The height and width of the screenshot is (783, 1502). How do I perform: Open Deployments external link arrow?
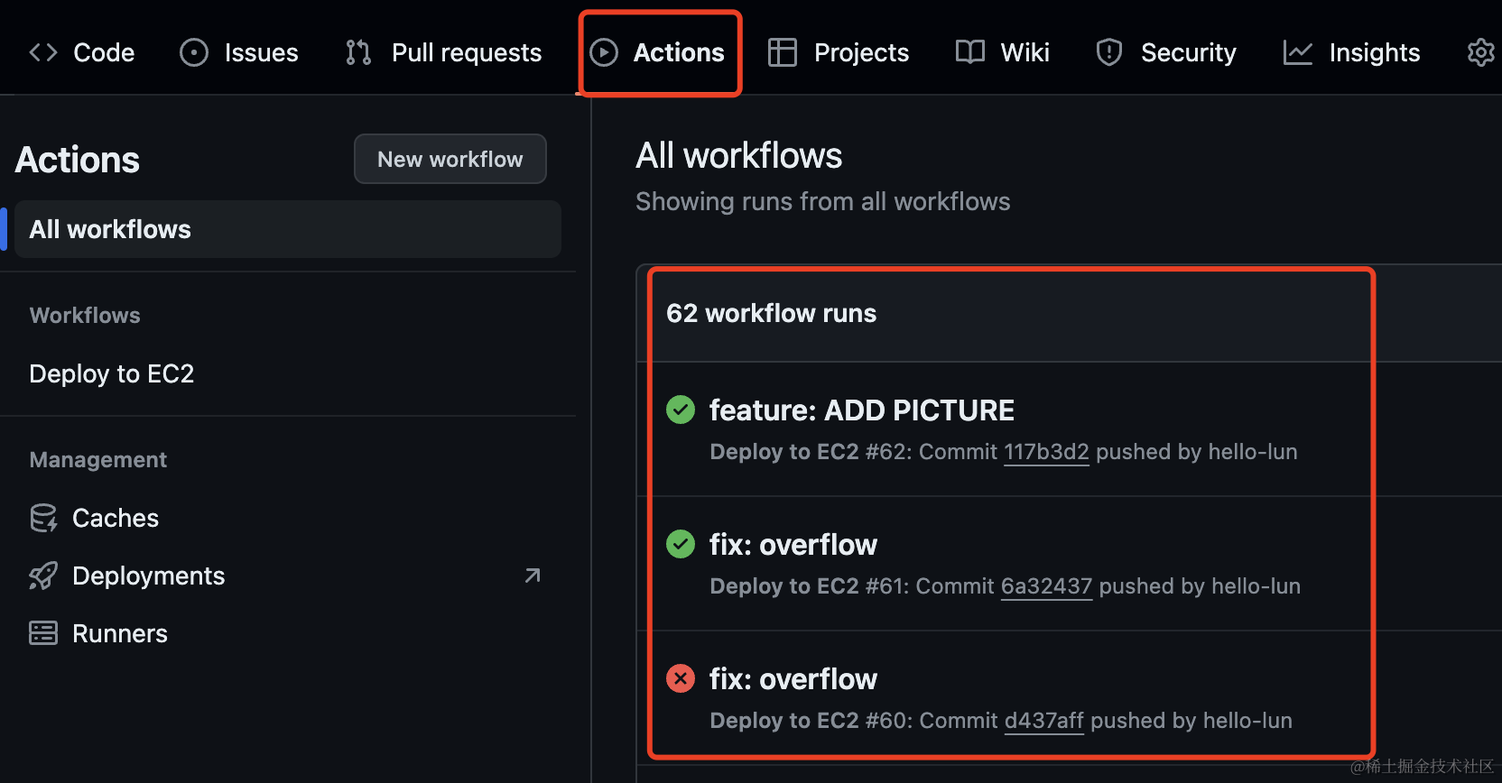(x=533, y=576)
